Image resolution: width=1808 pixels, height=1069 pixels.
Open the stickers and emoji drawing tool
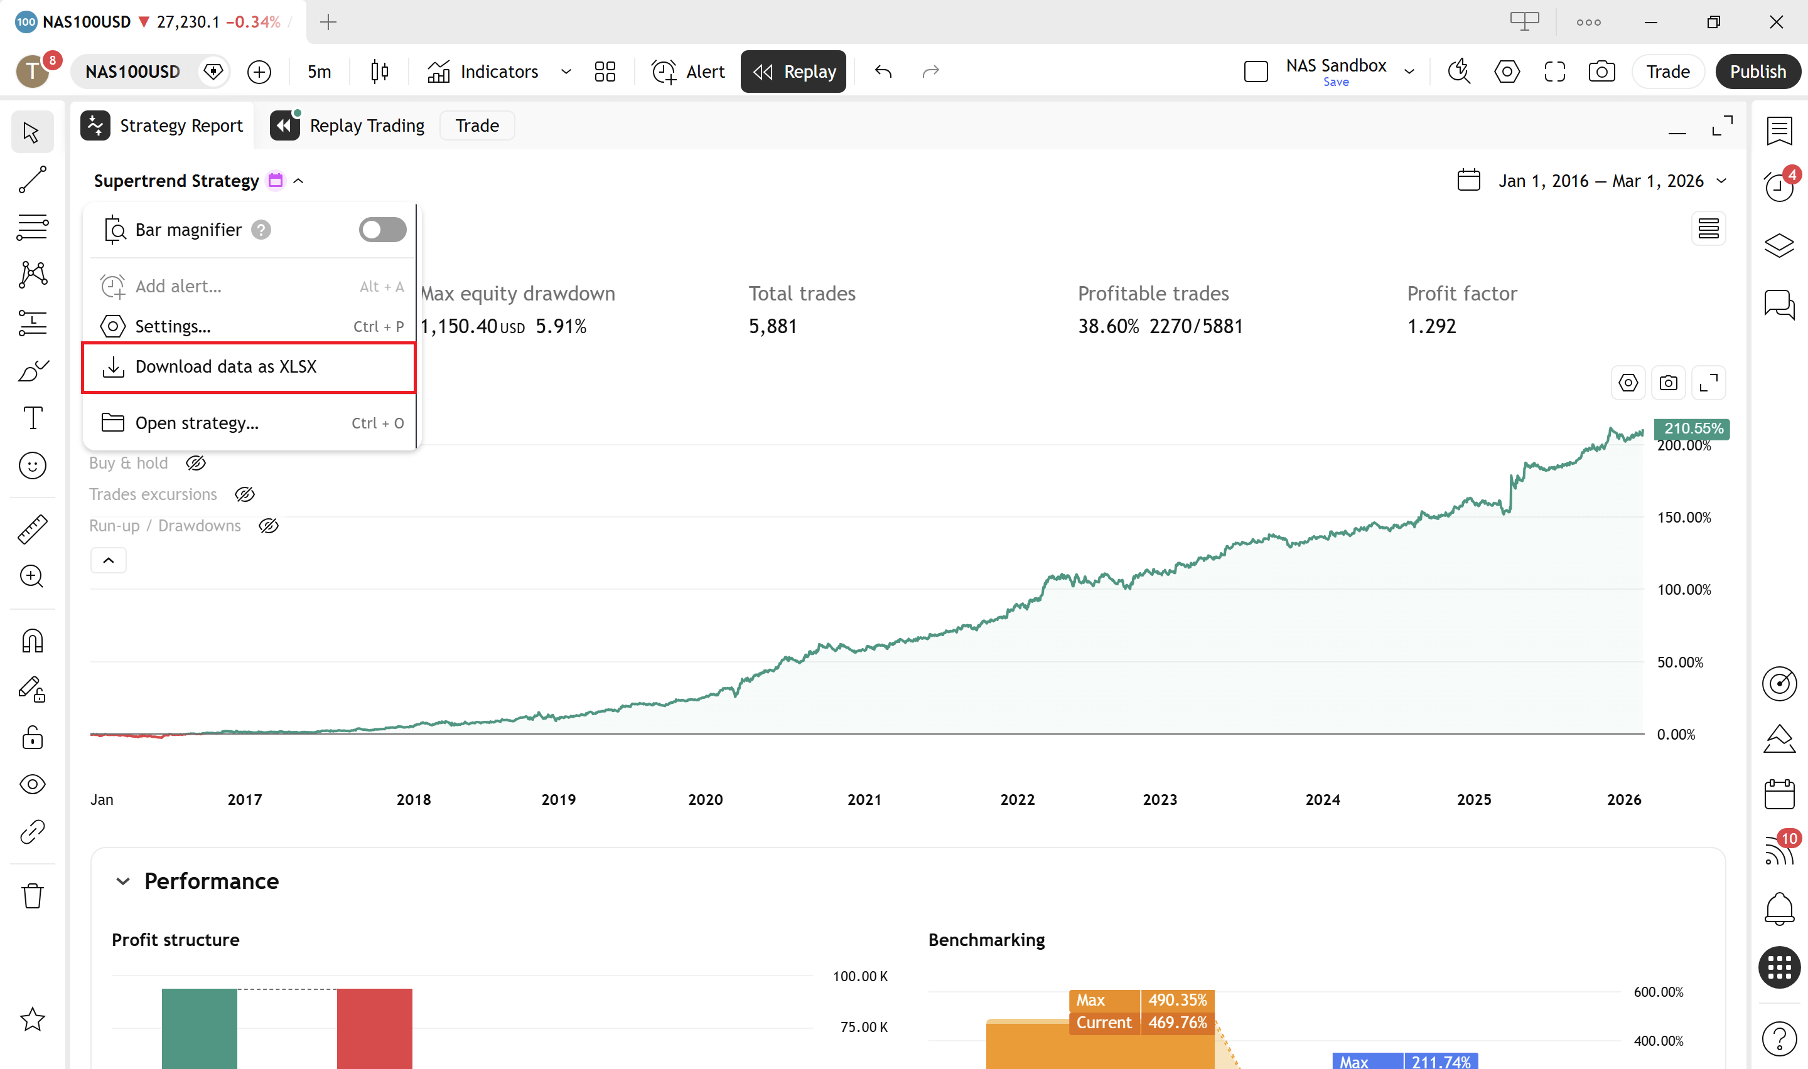click(x=33, y=465)
